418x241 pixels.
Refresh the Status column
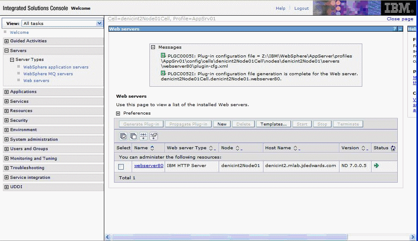[x=393, y=148]
